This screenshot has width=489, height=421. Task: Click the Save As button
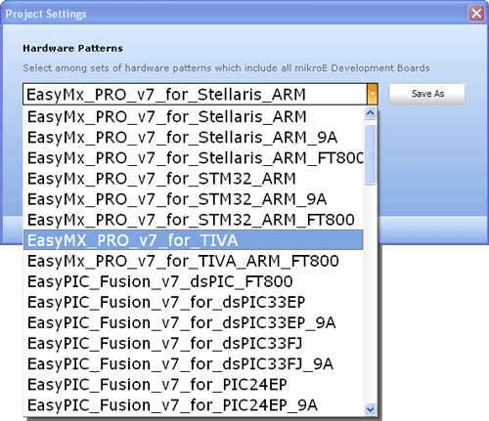[x=427, y=94]
